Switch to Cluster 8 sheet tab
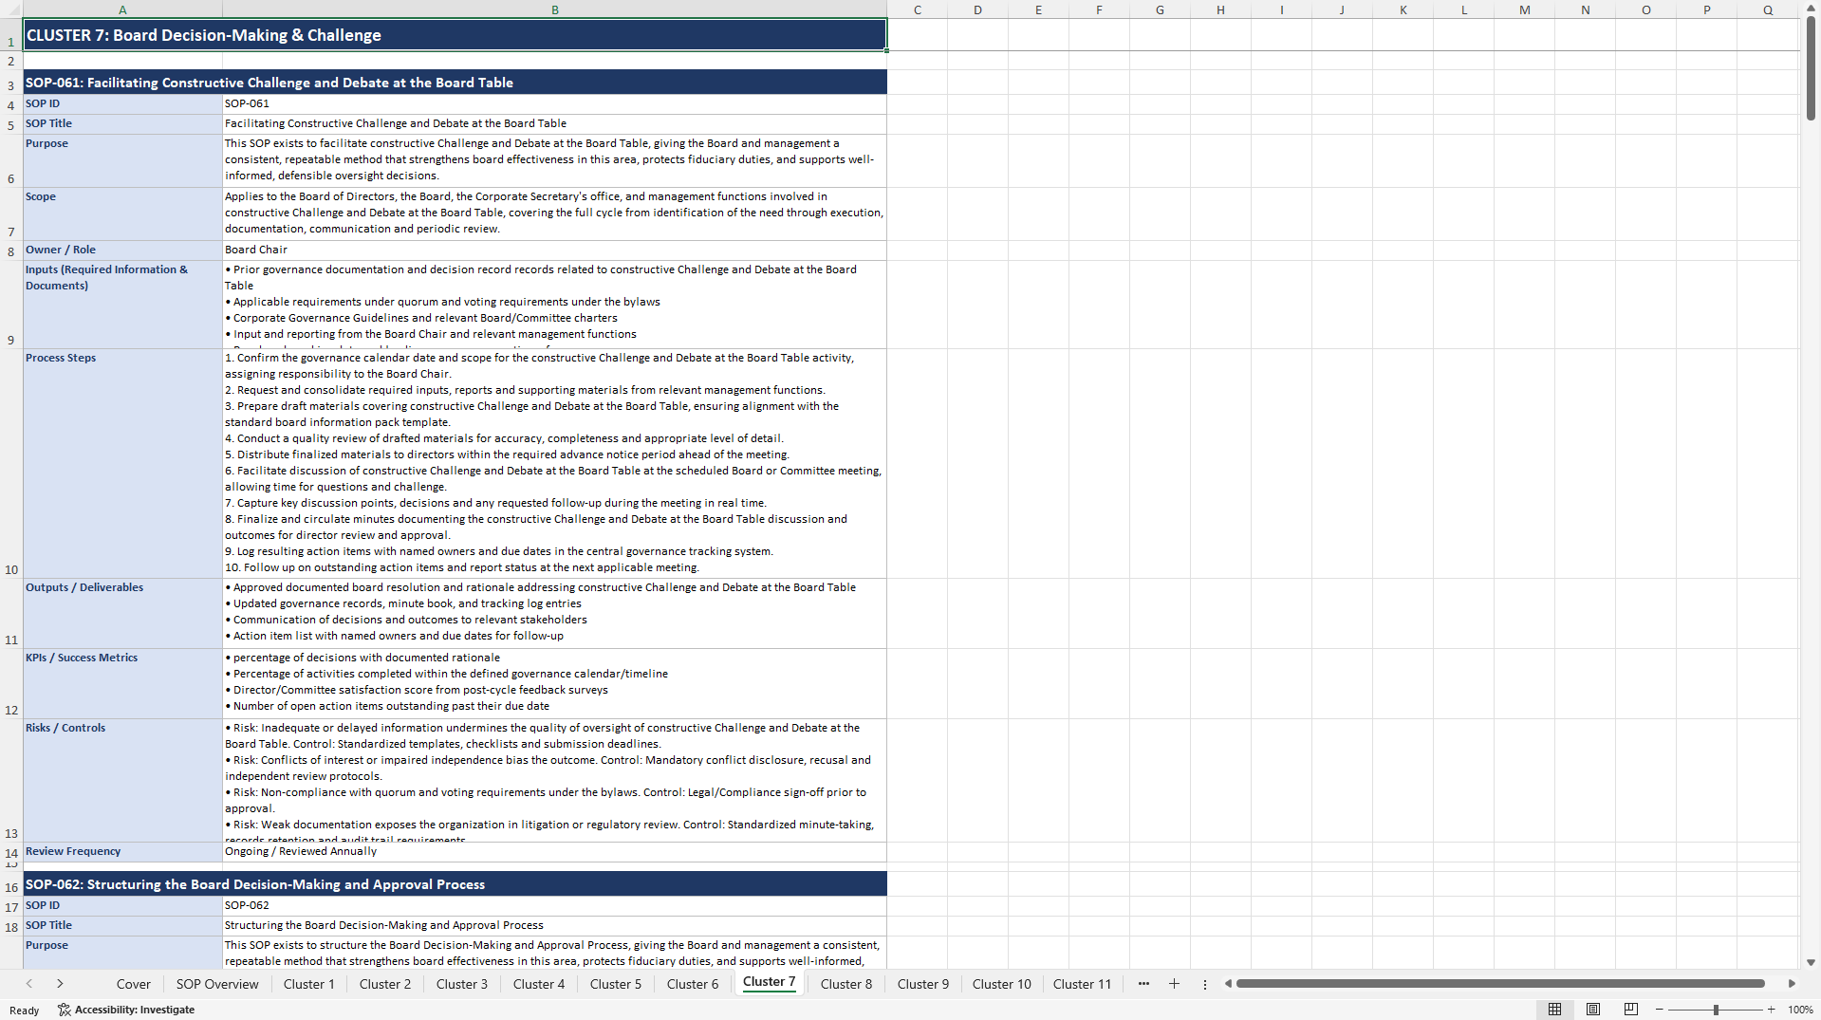1821x1020 pixels. pos(846,984)
